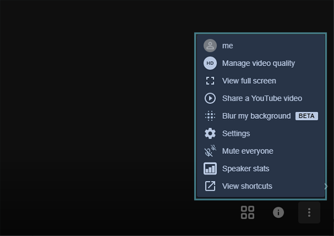Screen dimensions: 334x236
Task: Open the "Speaker stats" text entry
Action: pyautogui.click(x=245, y=168)
